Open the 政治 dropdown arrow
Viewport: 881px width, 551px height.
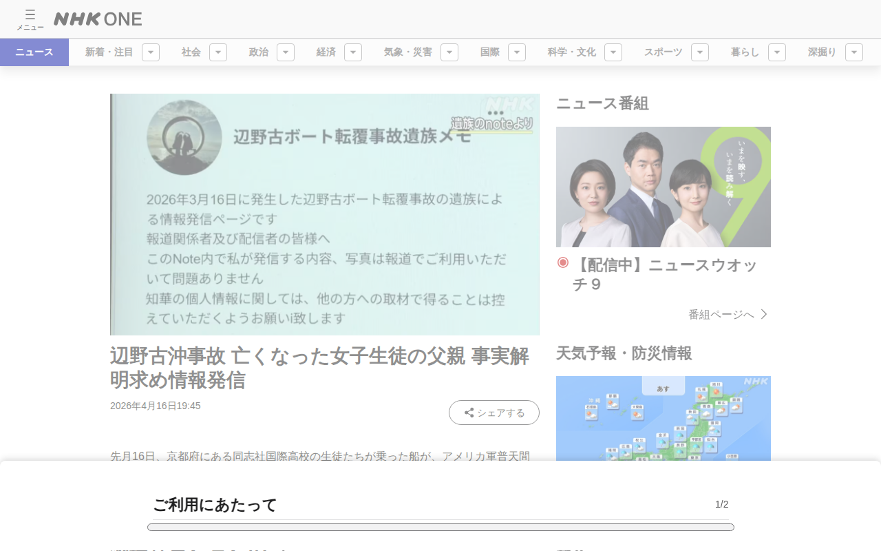[286, 52]
